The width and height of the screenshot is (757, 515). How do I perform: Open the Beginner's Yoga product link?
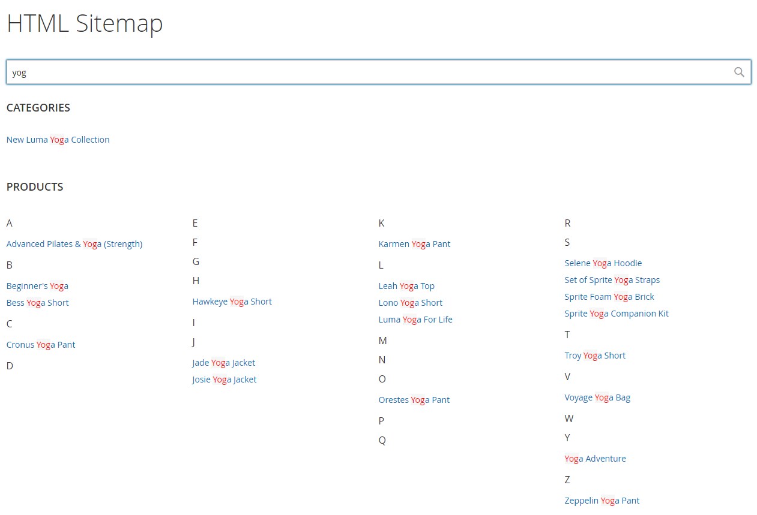[37, 286]
